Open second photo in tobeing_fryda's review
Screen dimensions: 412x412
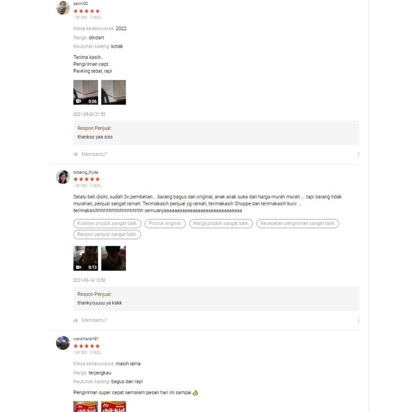[114, 259]
